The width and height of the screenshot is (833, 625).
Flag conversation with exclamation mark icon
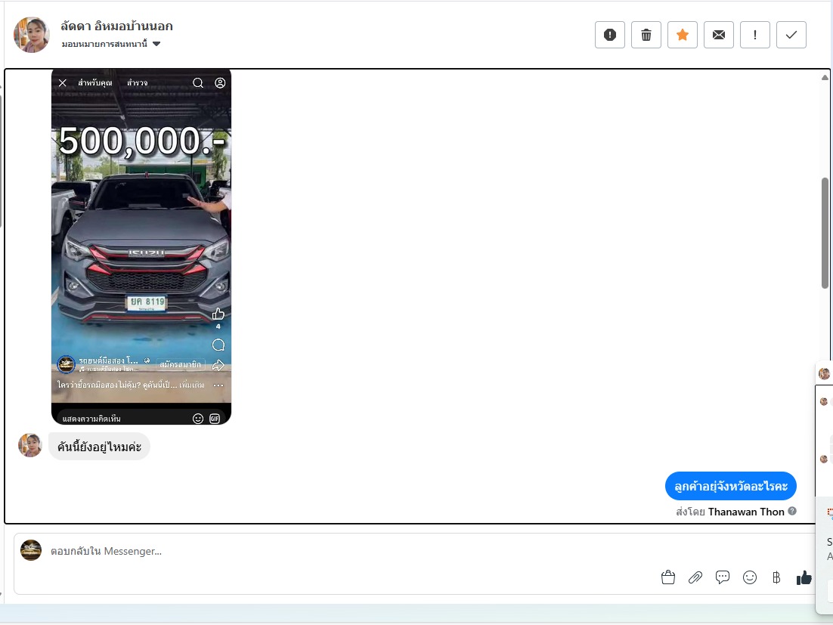755,35
